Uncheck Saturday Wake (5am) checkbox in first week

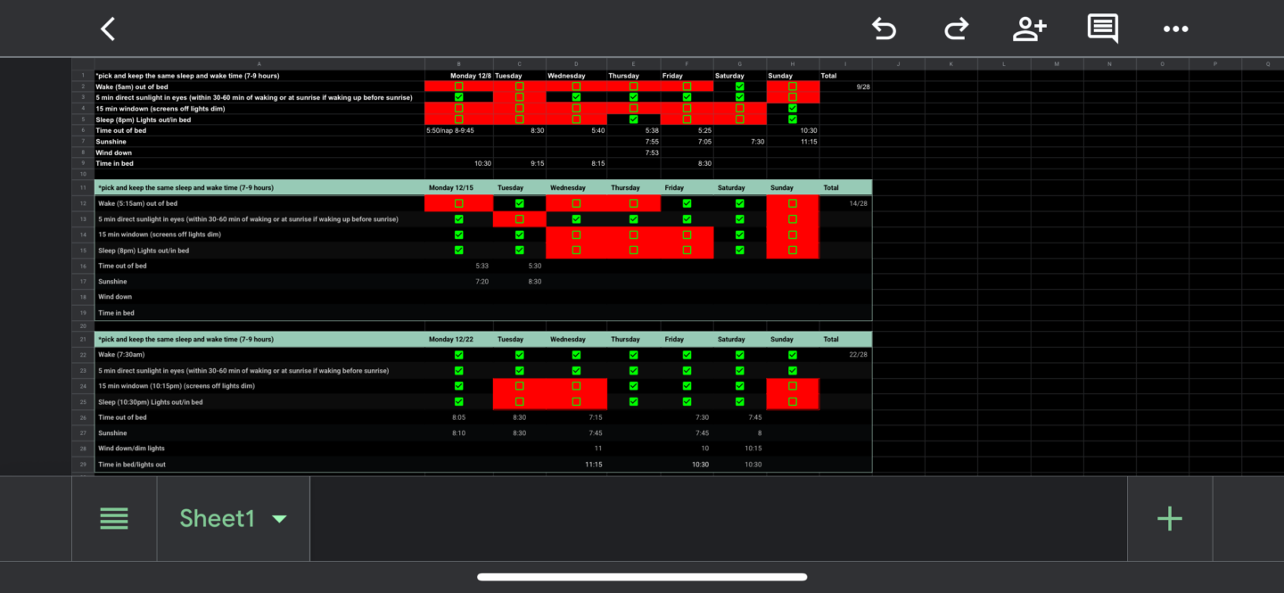click(x=739, y=86)
